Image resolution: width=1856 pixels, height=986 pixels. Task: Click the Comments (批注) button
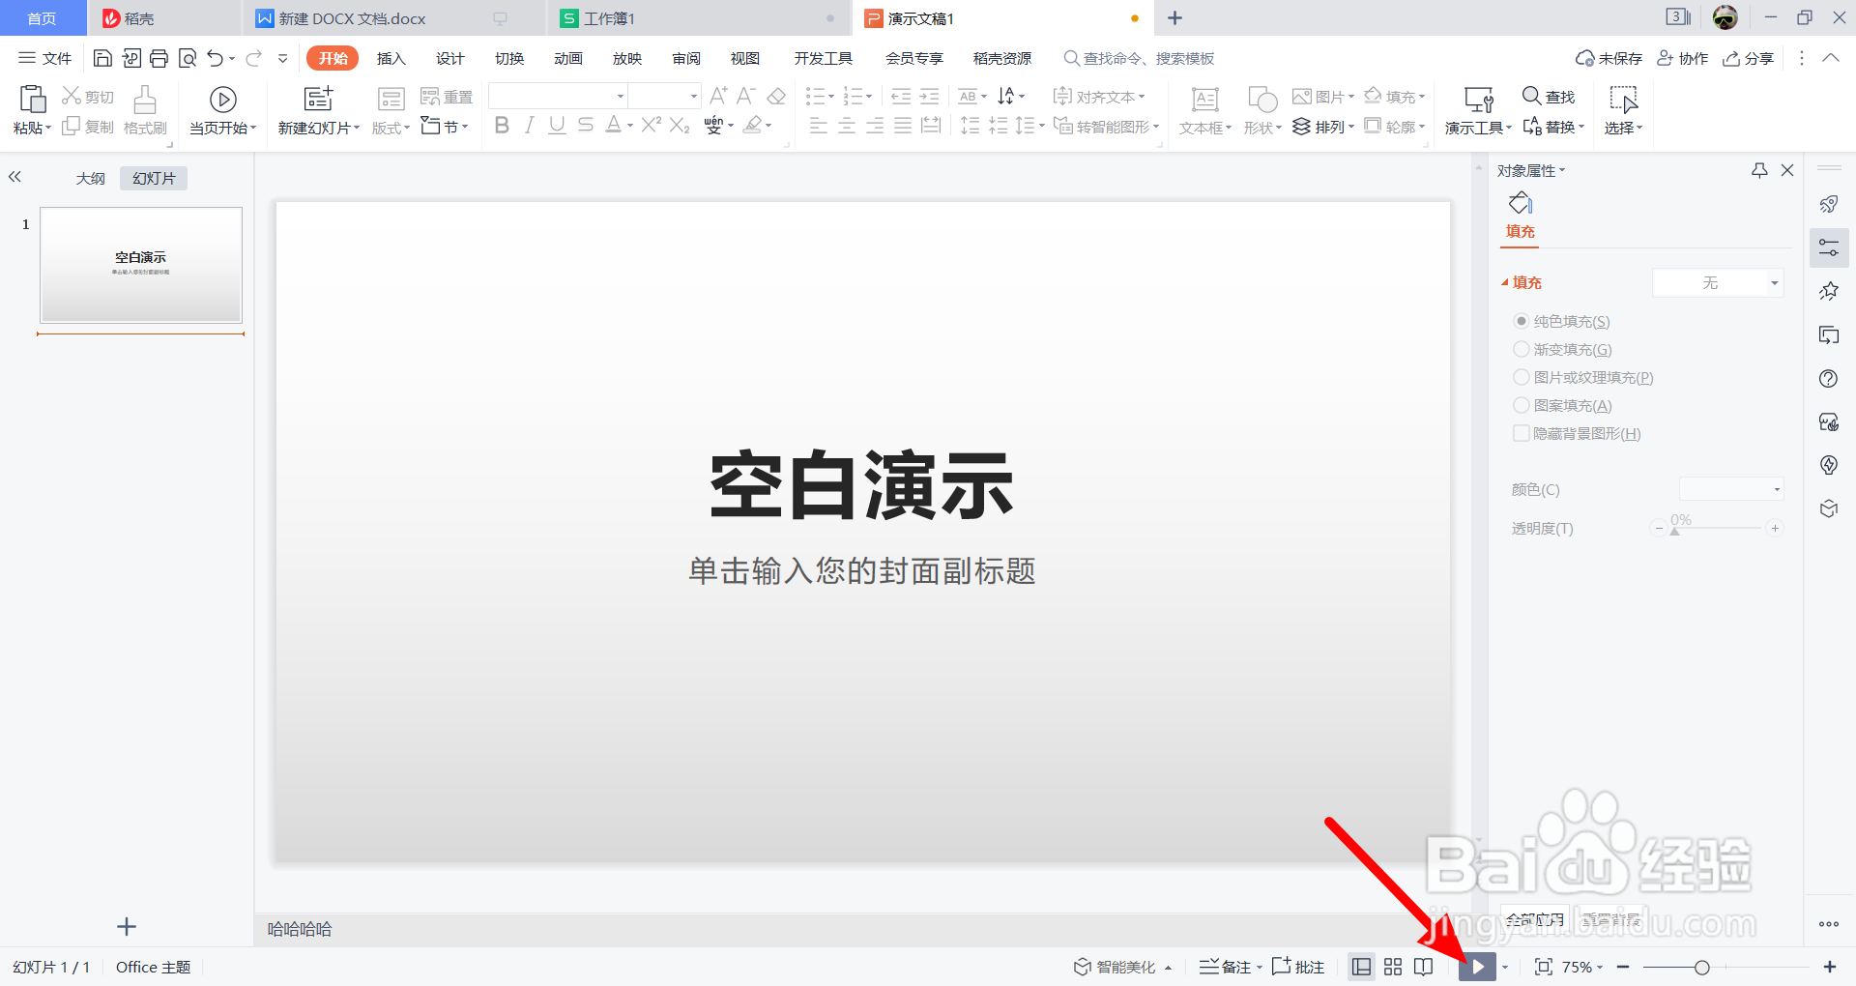point(1298,967)
